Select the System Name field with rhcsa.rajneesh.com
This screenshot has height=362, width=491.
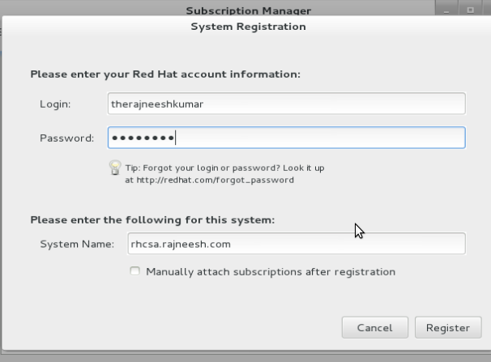click(x=297, y=244)
